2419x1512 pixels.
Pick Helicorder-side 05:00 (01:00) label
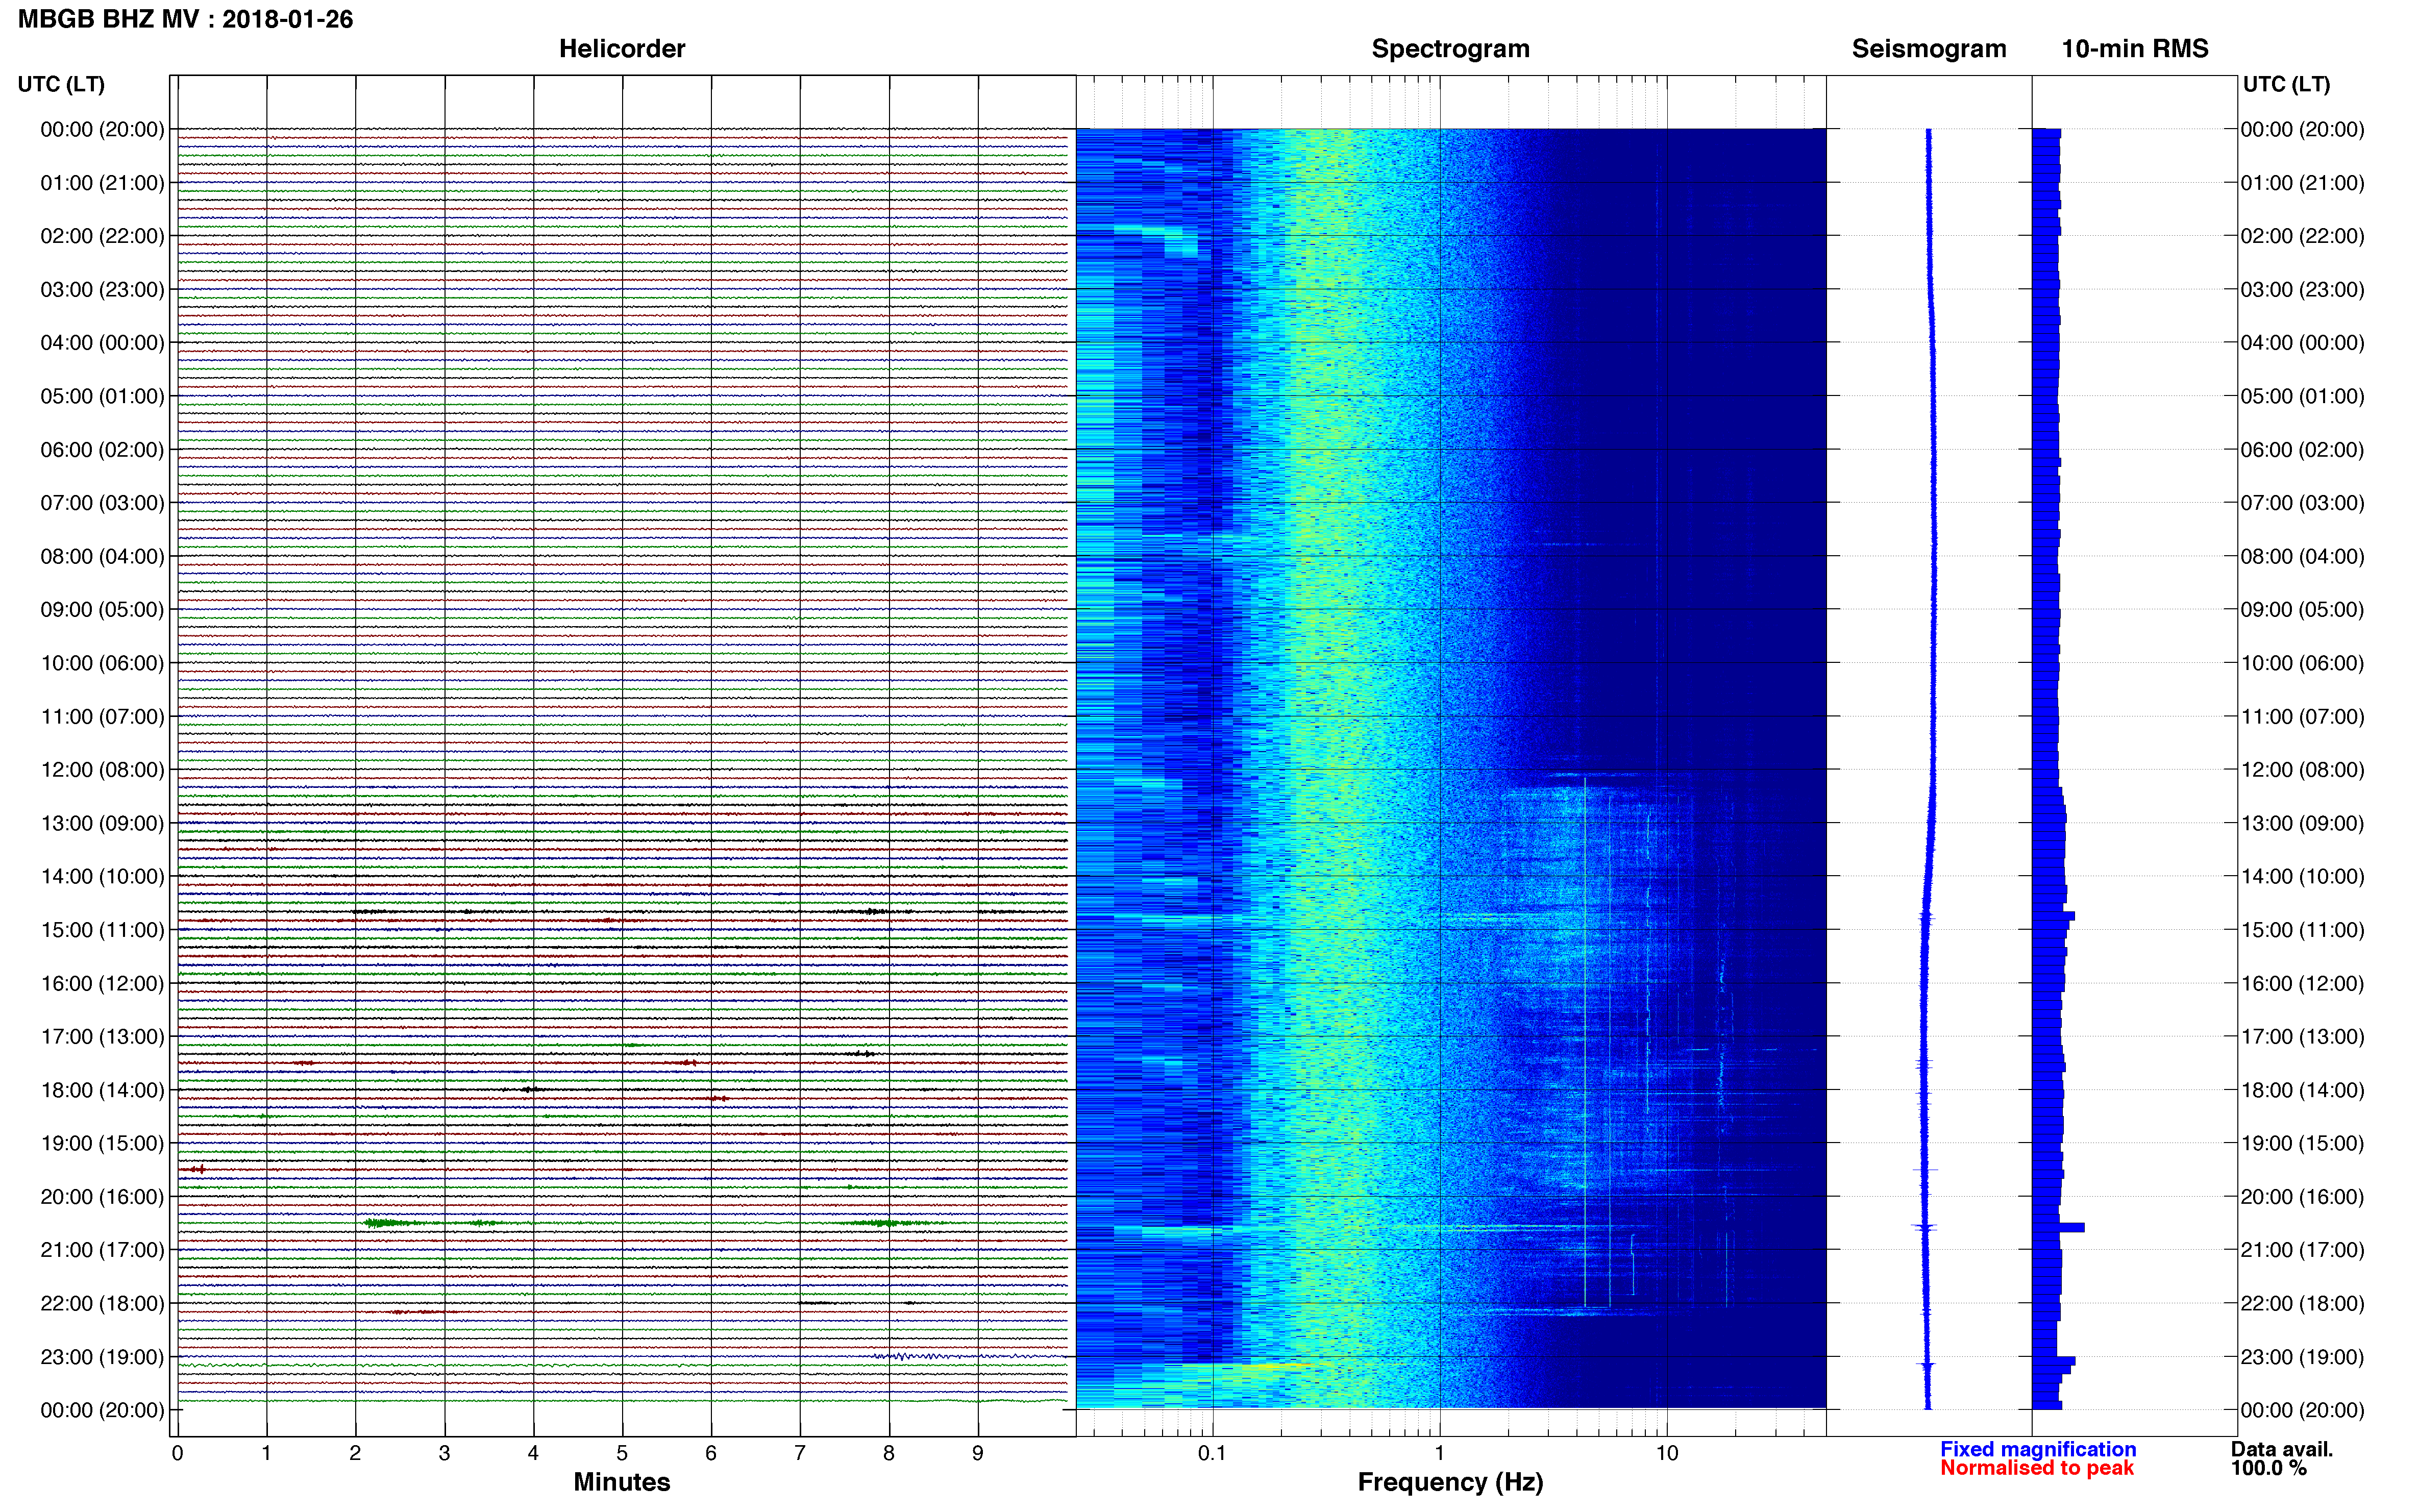point(102,396)
